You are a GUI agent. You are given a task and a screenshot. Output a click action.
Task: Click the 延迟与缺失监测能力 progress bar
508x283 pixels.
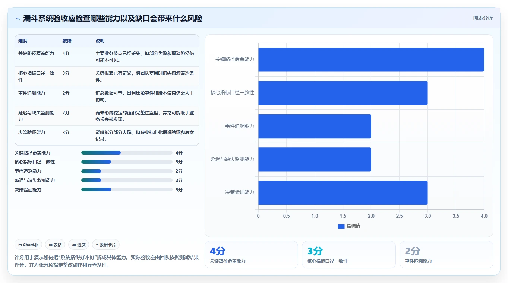(127, 180)
